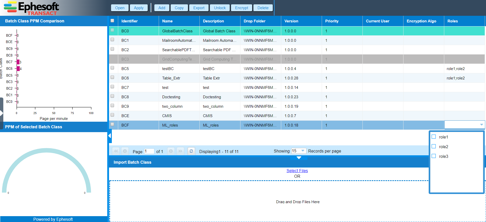Click the Add batch class button
Viewport: 486px width, 222px height.
pos(162,8)
